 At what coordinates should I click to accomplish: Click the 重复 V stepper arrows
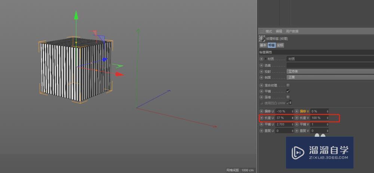pos(328,130)
